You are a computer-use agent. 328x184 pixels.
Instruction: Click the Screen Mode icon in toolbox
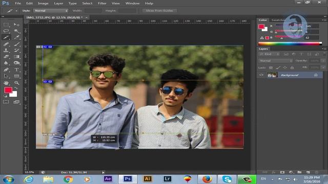tap(16, 102)
